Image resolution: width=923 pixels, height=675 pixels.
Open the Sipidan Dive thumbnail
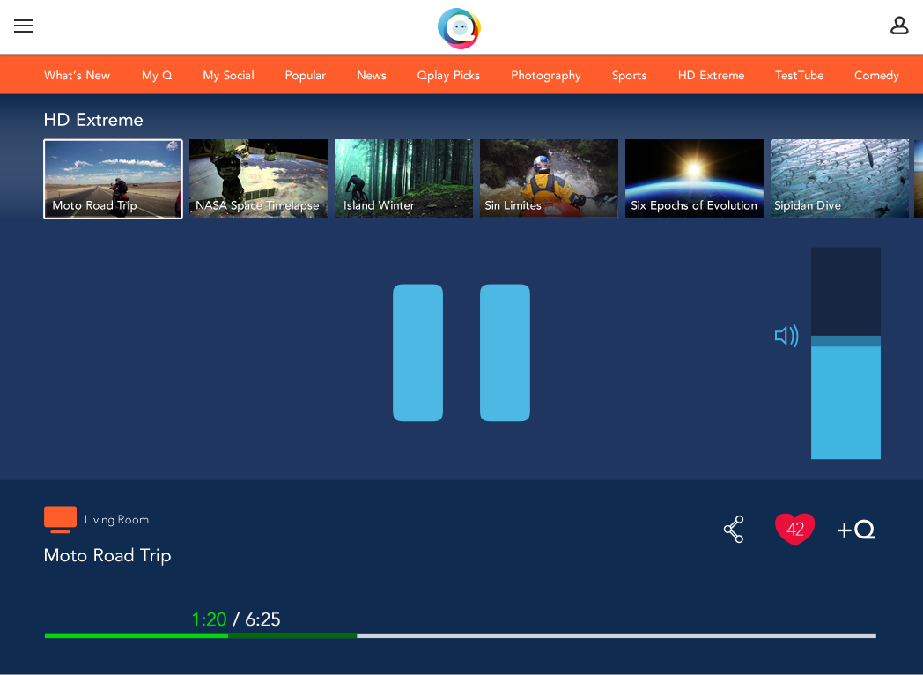pyautogui.click(x=839, y=178)
